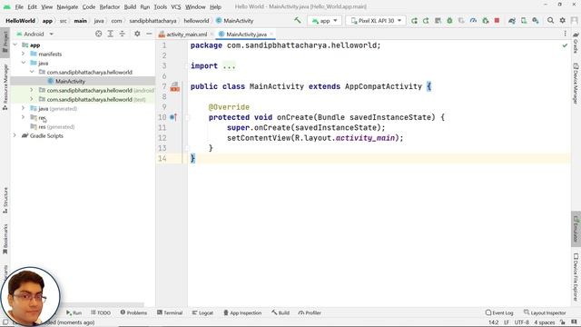Expand folded import statement
Screen dimensions: 581x327
229,66
